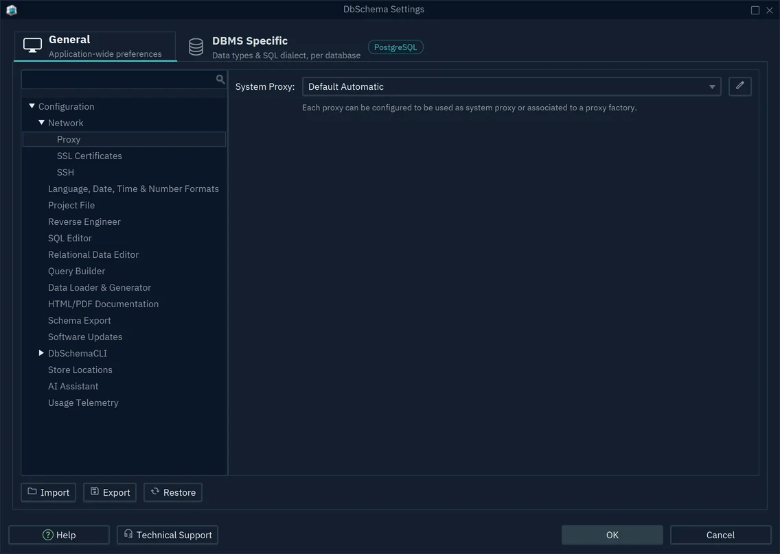Open Help
The image size is (780, 554).
point(59,535)
